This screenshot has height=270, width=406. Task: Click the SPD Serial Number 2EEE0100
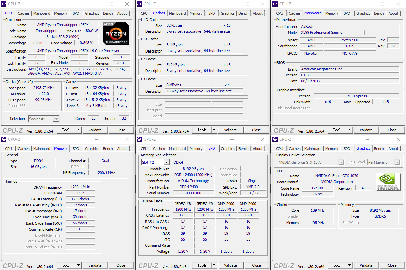193,193
